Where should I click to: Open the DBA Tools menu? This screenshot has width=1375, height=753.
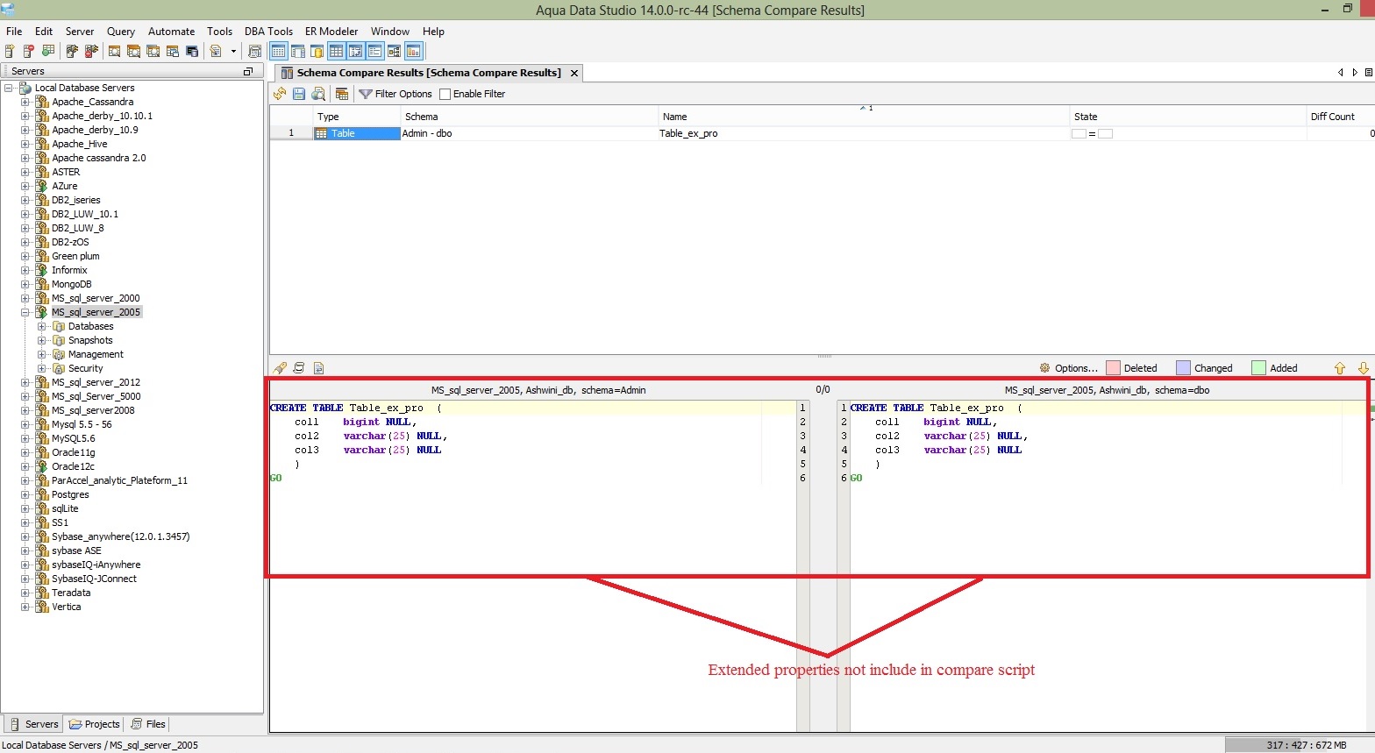[x=268, y=31]
